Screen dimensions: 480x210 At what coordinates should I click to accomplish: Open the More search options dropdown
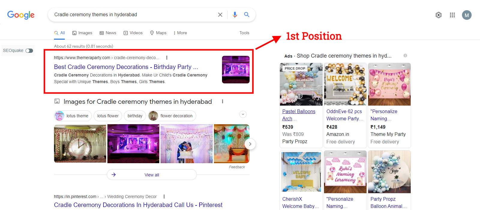180,33
